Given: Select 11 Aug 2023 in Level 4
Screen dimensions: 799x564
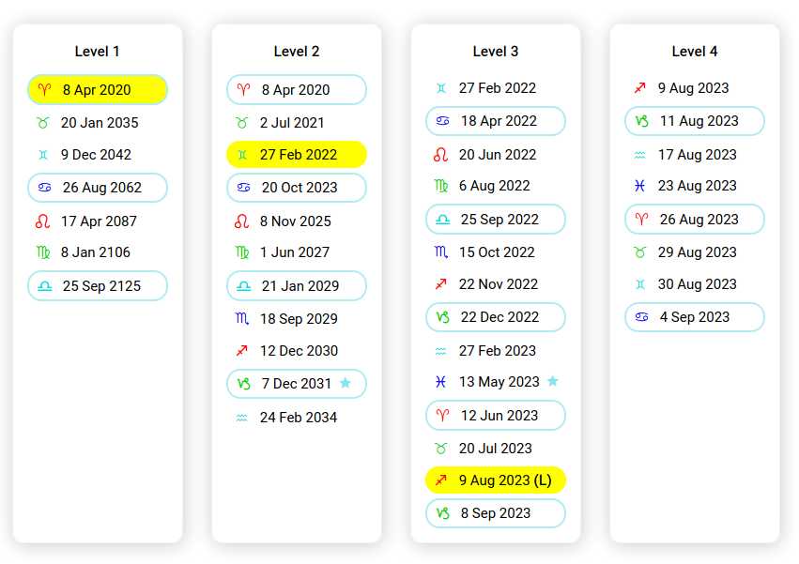Looking at the screenshot, I should pyautogui.click(x=695, y=121).
